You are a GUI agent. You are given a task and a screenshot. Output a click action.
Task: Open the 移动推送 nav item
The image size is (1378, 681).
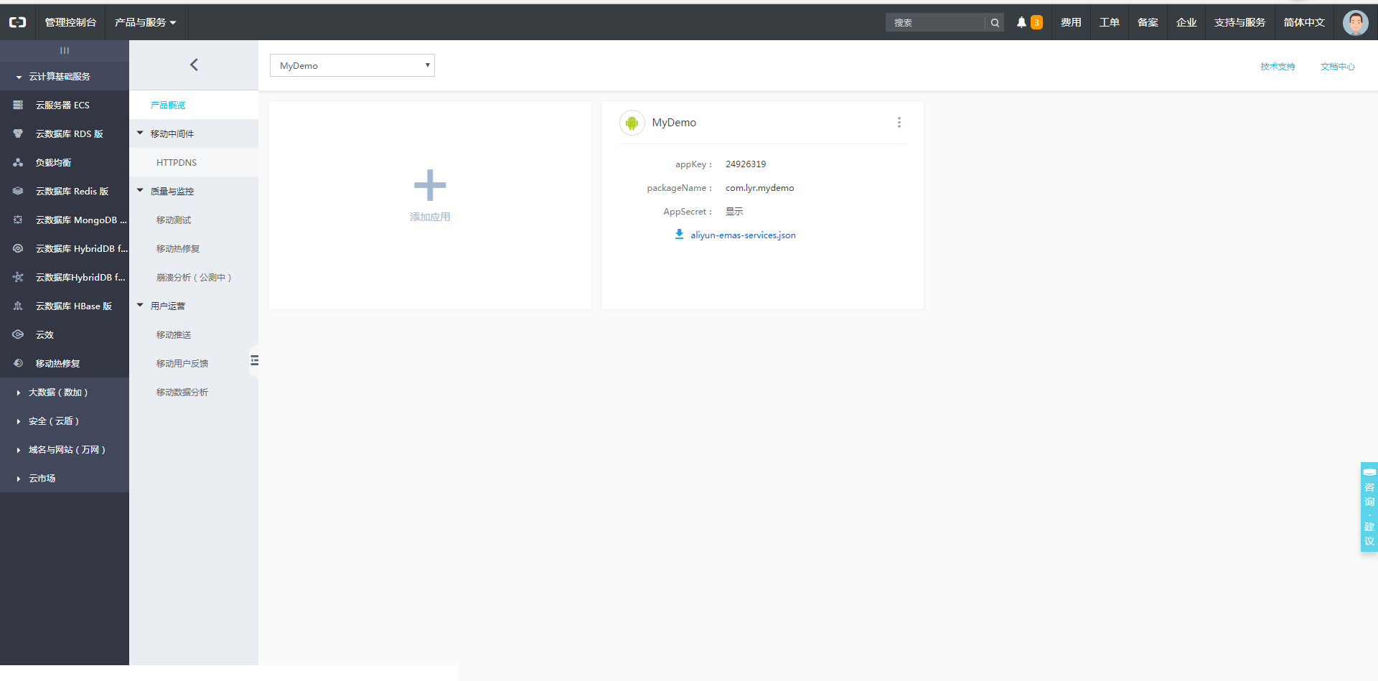(194, 334)
